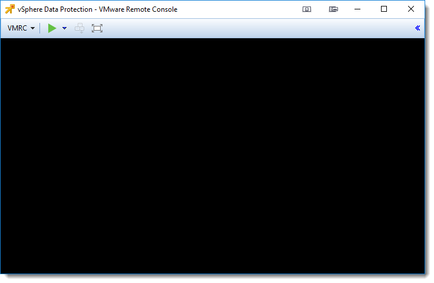The image size is (434, 283).
Task: Click inside the black console display area
Action: (213, 156)
